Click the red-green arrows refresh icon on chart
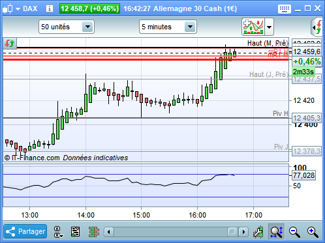Viewport: 325px width, 243px height. [x=10, y=43]
